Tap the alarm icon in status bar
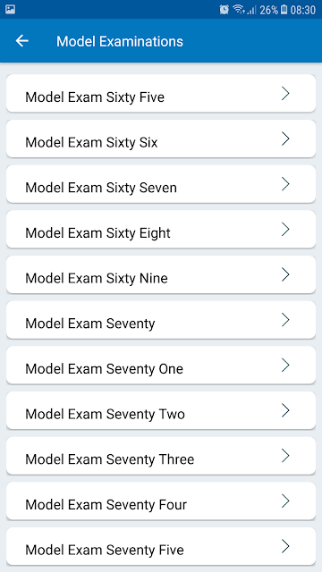322x572 pixels. tap(224, 10)
